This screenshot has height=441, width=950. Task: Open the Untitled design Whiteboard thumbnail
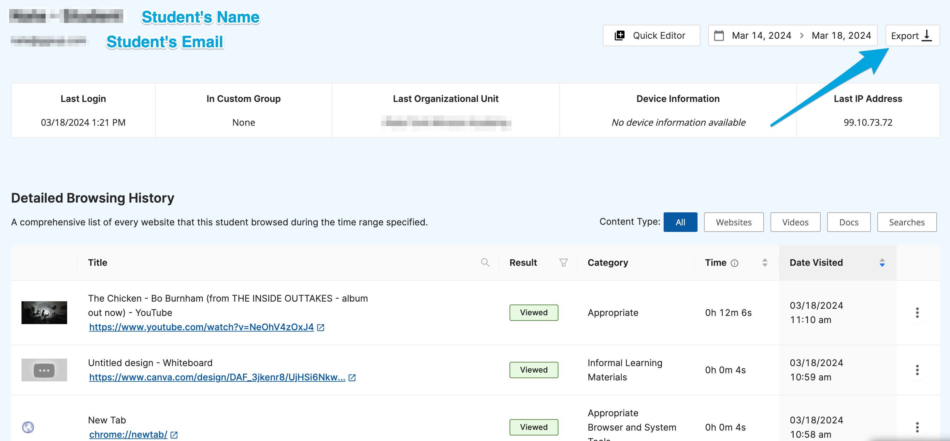click(44, 370)
